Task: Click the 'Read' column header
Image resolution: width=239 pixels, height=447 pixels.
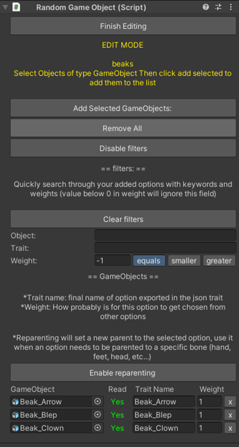Action: tap(117, 389)
